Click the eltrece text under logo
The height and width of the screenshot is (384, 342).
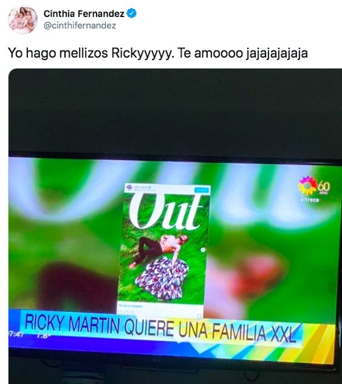coord(310,200)
